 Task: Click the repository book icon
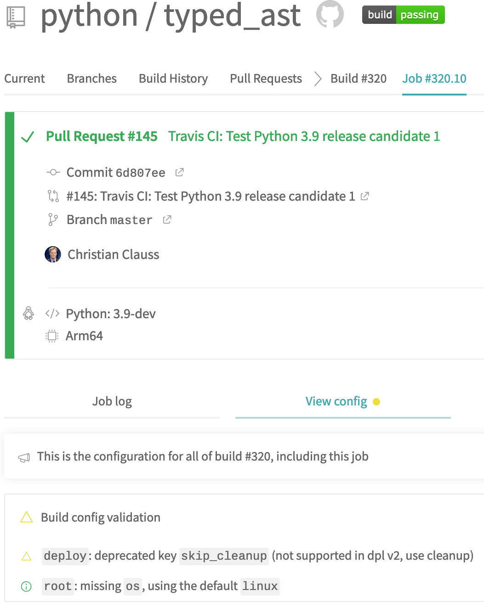[x=16, y=17]
